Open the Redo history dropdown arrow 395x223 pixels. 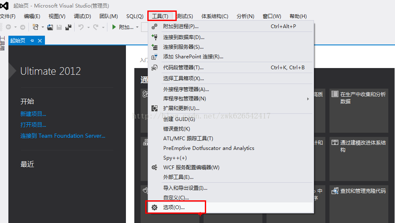click(x=103, y=27)
